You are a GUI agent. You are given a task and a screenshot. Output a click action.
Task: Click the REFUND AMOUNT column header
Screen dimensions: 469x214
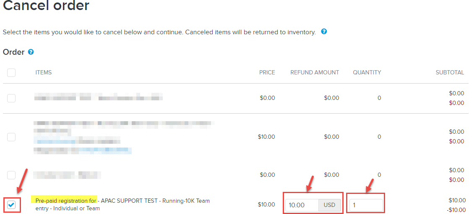point(315,73)
